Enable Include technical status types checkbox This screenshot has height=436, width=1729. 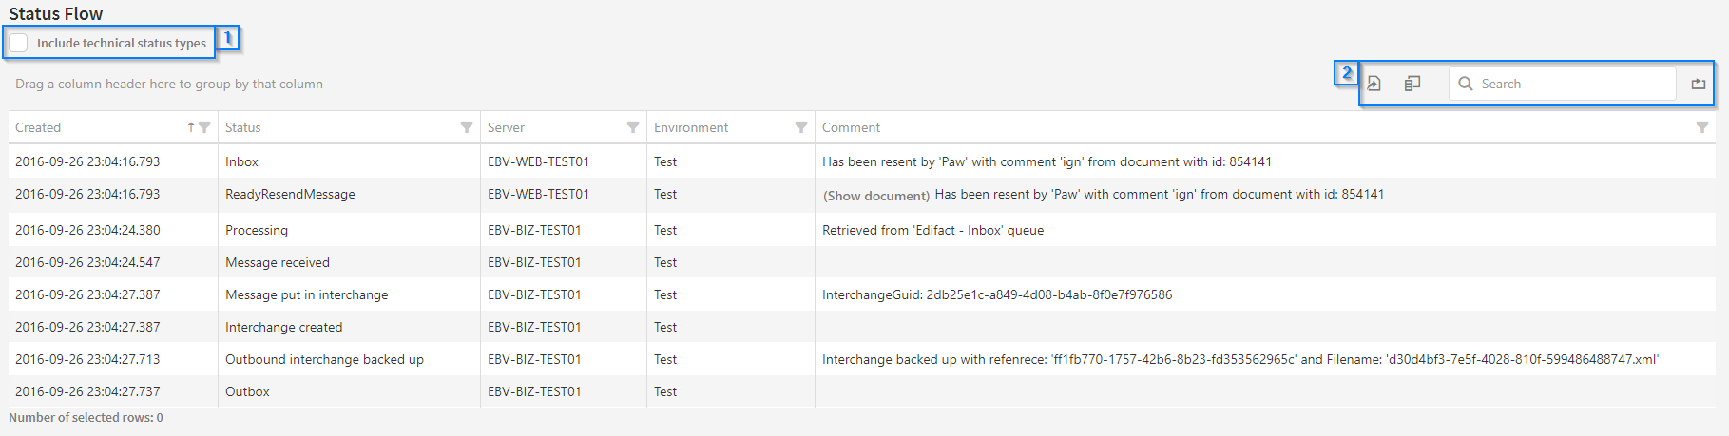click(19, 43)
